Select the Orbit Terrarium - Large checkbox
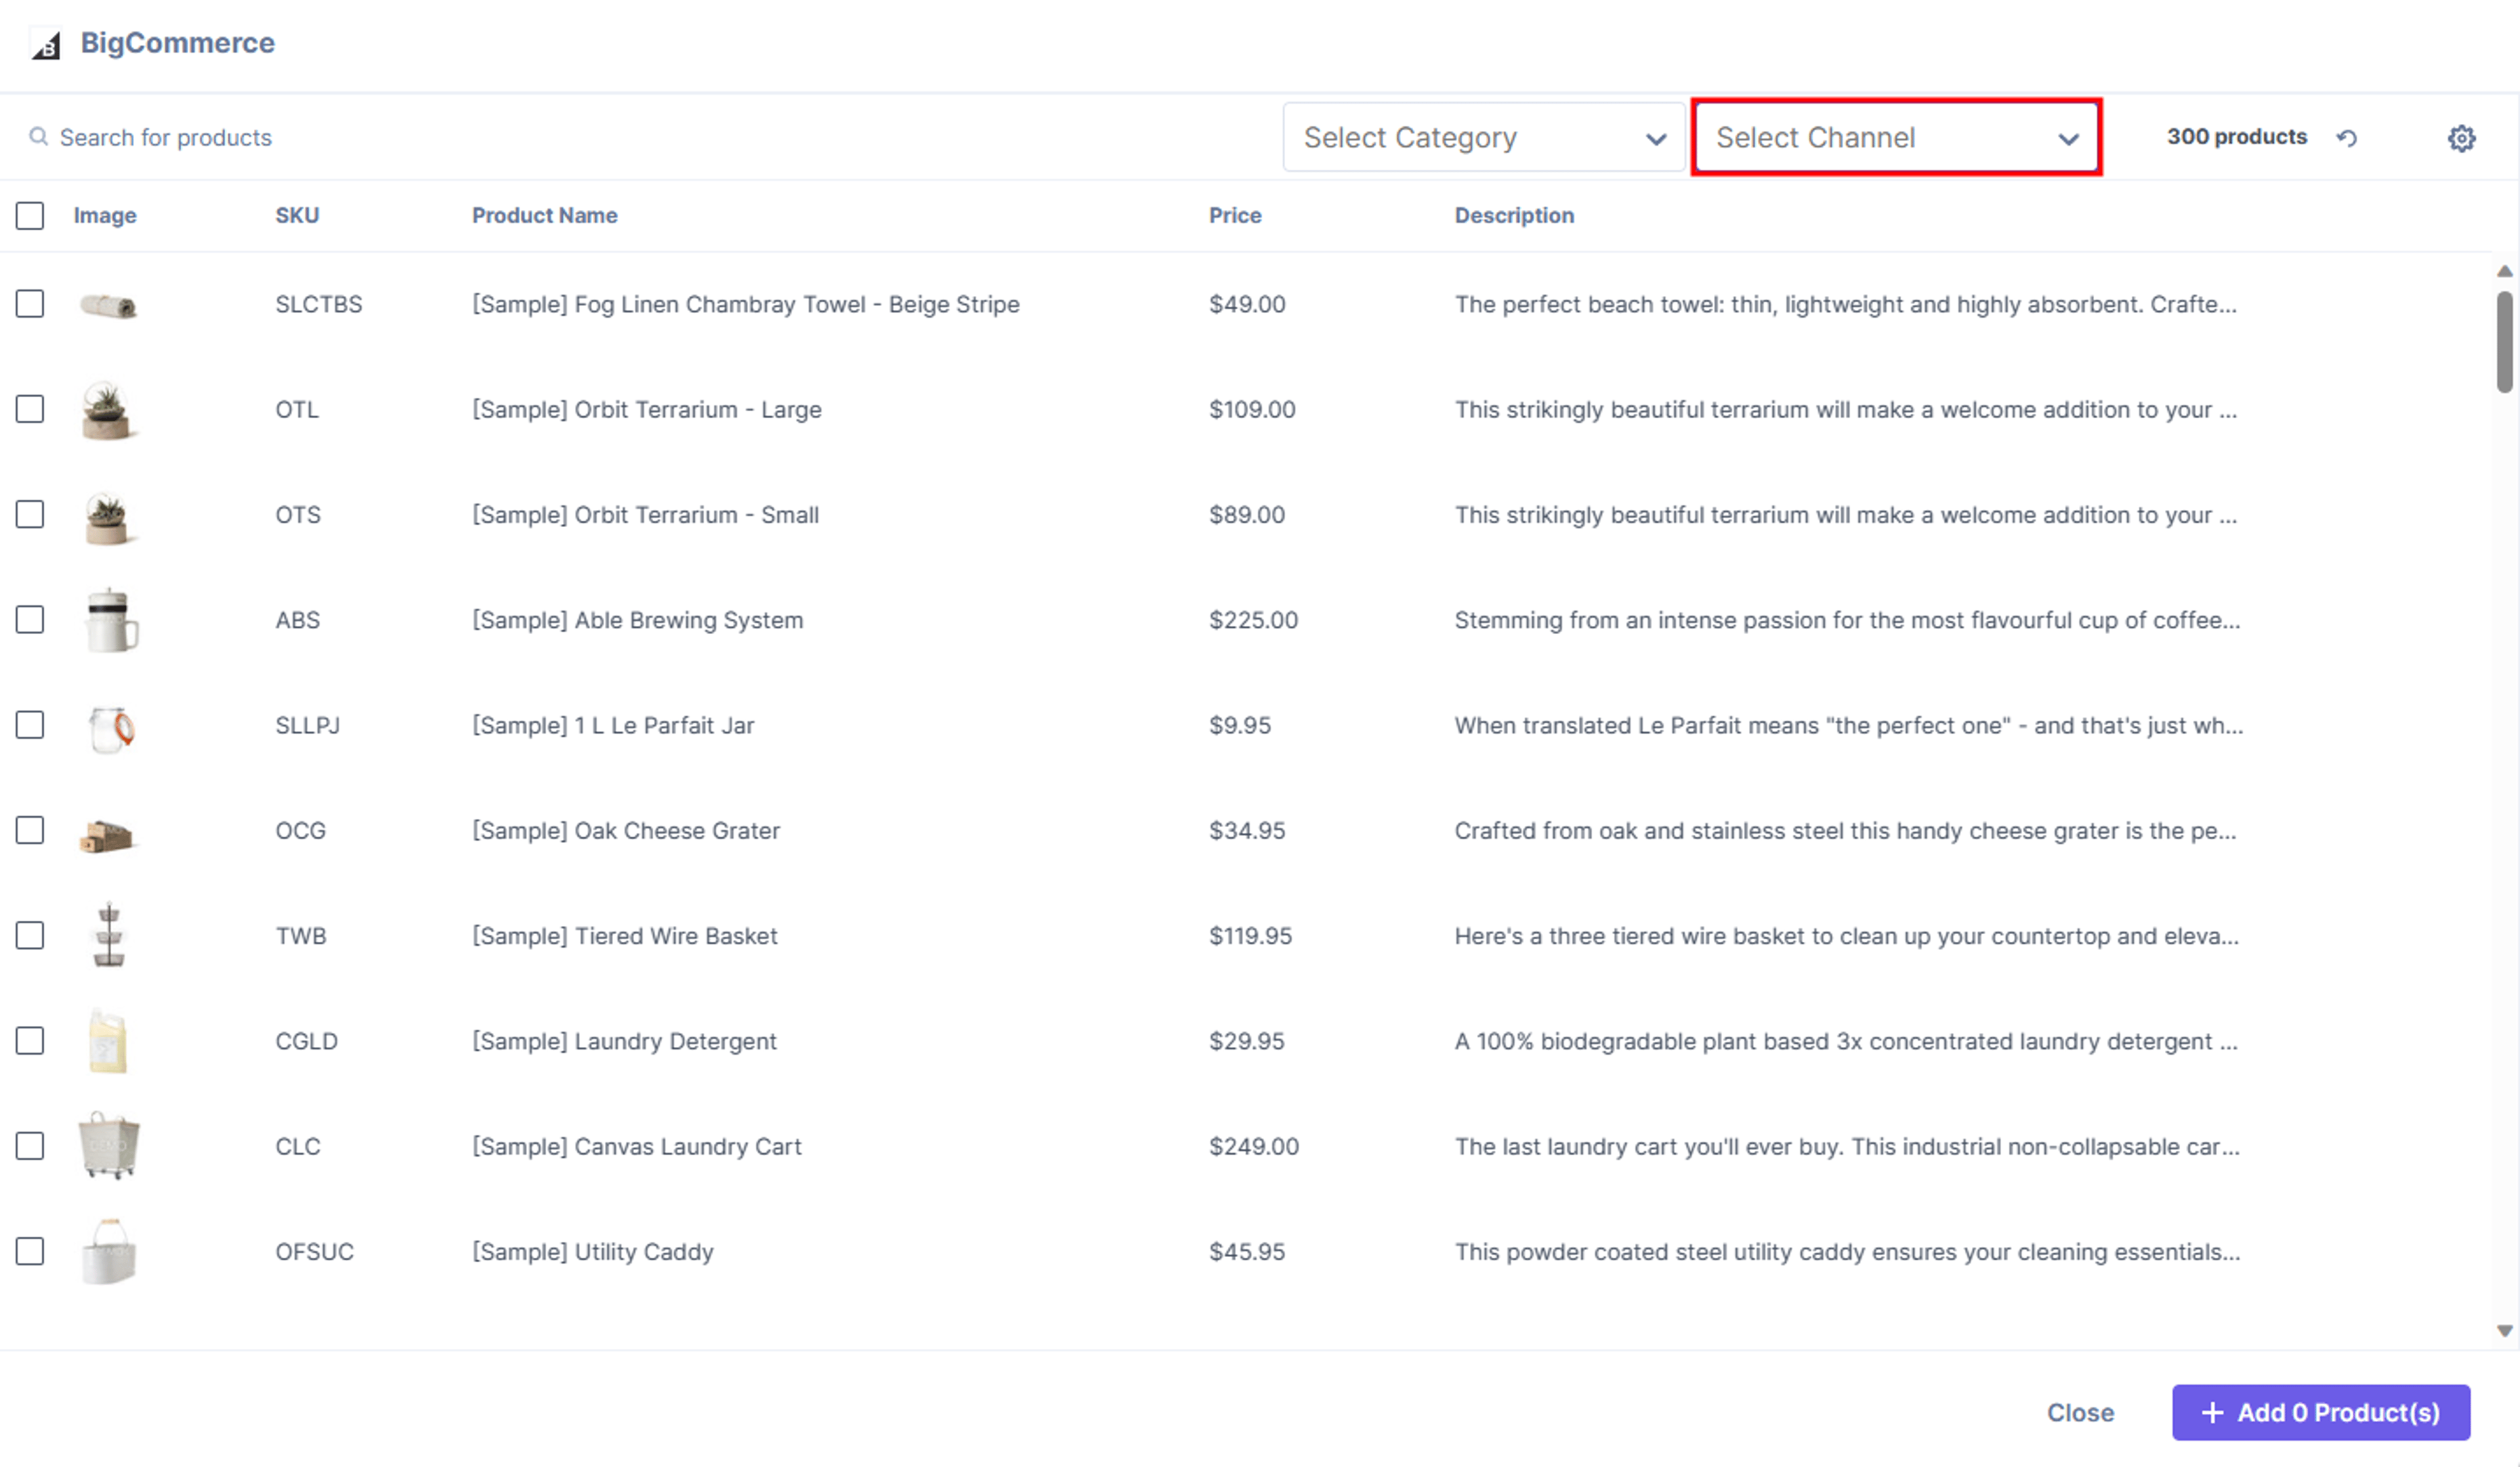The image size is (2520, 1467). tap(30, 409)
